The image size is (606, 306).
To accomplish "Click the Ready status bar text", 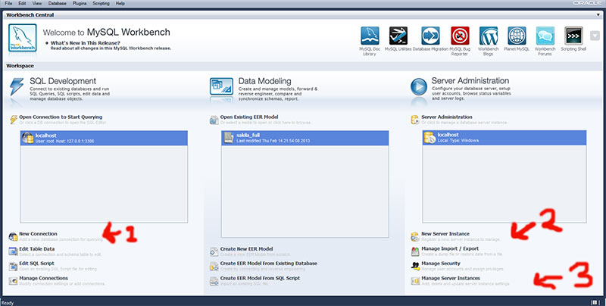I will tap(8, 303).
